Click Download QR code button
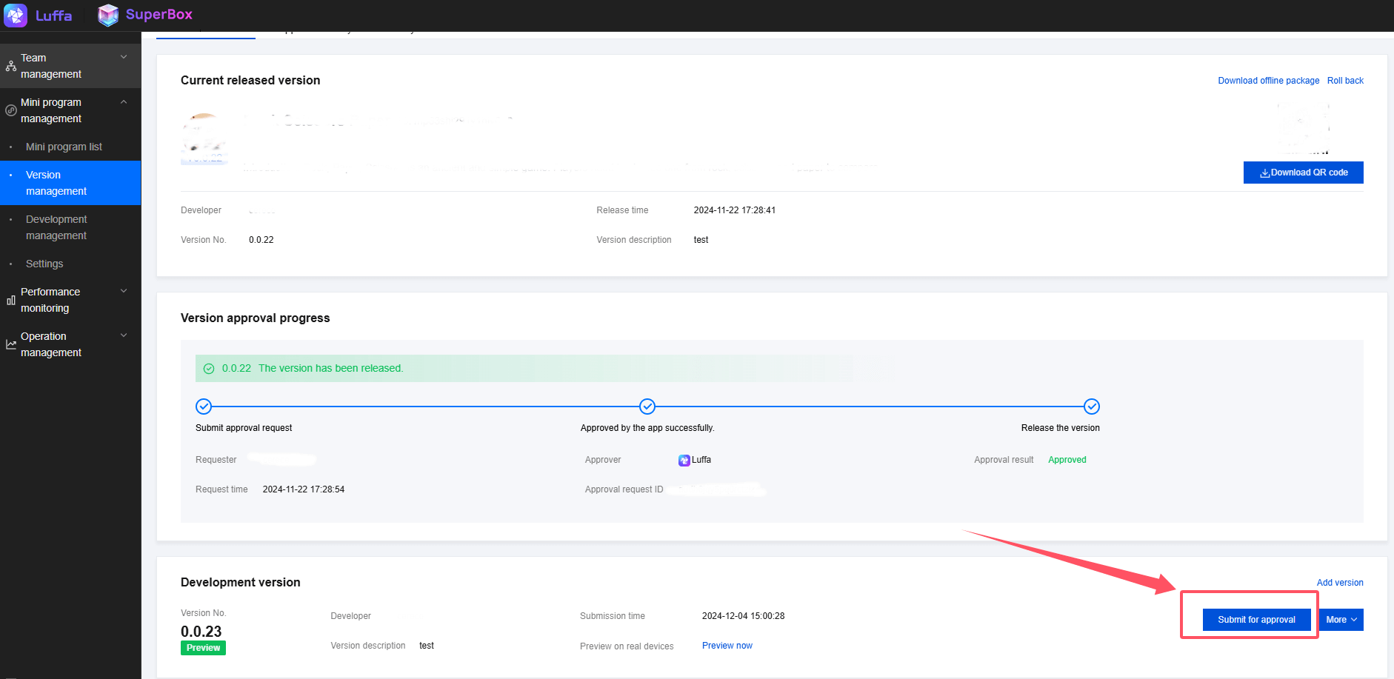Screen dimensions: 1394x679 coord(1303,173)
